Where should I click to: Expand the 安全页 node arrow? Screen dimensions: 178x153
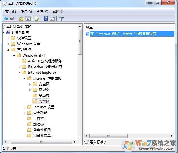click(30, 84)
